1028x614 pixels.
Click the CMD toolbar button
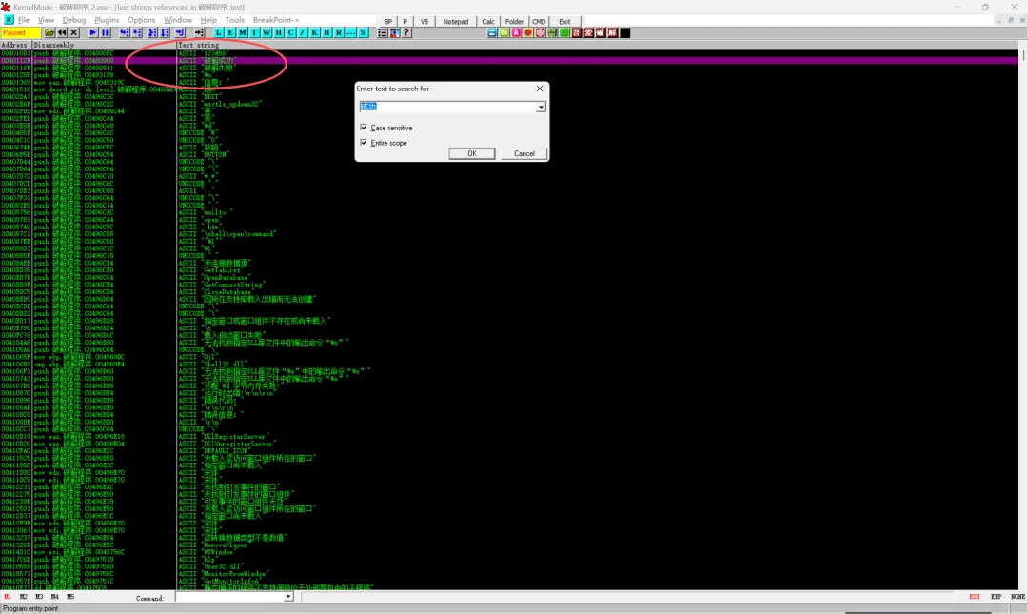click(x=539, y=22)
